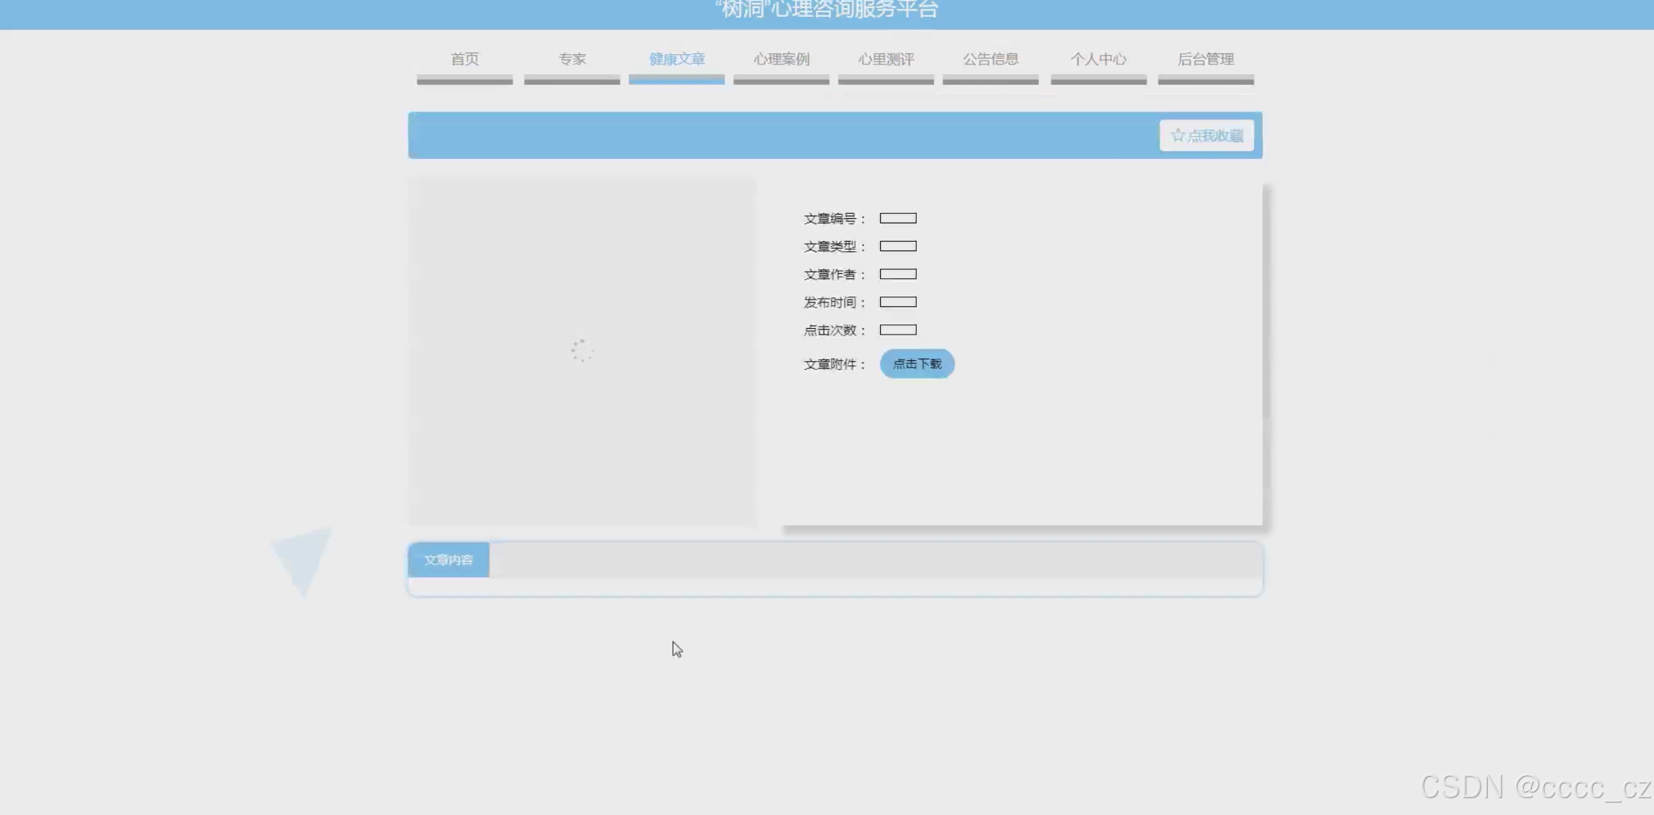Viewport: 1654px width, 815px height.
Task: Switch to the 心理案例 tab
Action: coord(781,59)
